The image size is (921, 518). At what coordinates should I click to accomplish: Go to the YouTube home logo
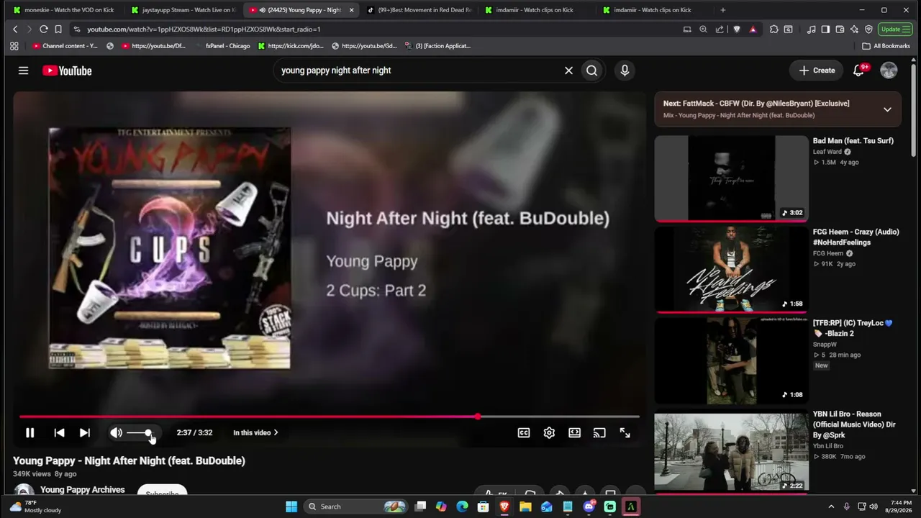(67, 71)
